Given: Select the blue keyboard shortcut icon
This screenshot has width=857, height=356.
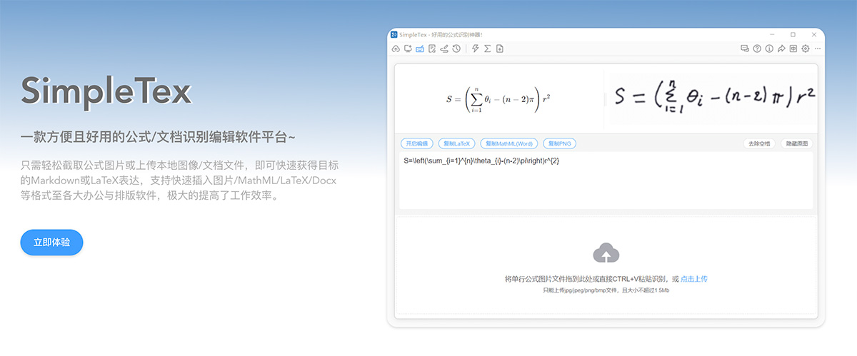Looking at the screenshot, I should [420, 49].
